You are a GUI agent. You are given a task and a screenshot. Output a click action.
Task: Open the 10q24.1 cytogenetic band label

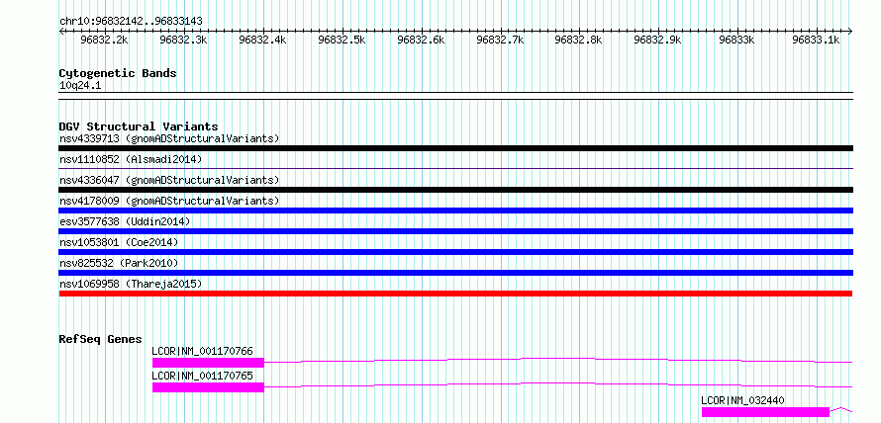pos(80,86)
